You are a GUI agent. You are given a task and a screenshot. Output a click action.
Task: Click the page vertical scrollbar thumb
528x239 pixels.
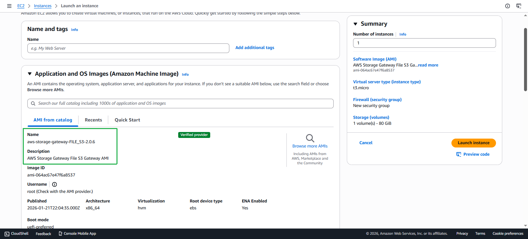click(x=525, y=60)
